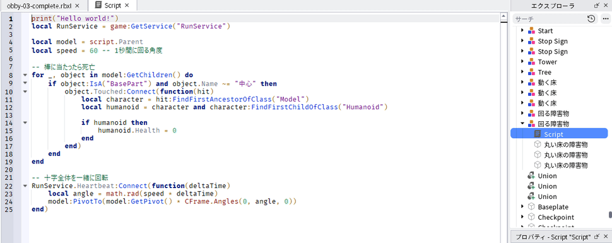Click line number 24 in the gutter
Image resolution: width=612 pixels, height=243 pixels.
coord(9,201)
